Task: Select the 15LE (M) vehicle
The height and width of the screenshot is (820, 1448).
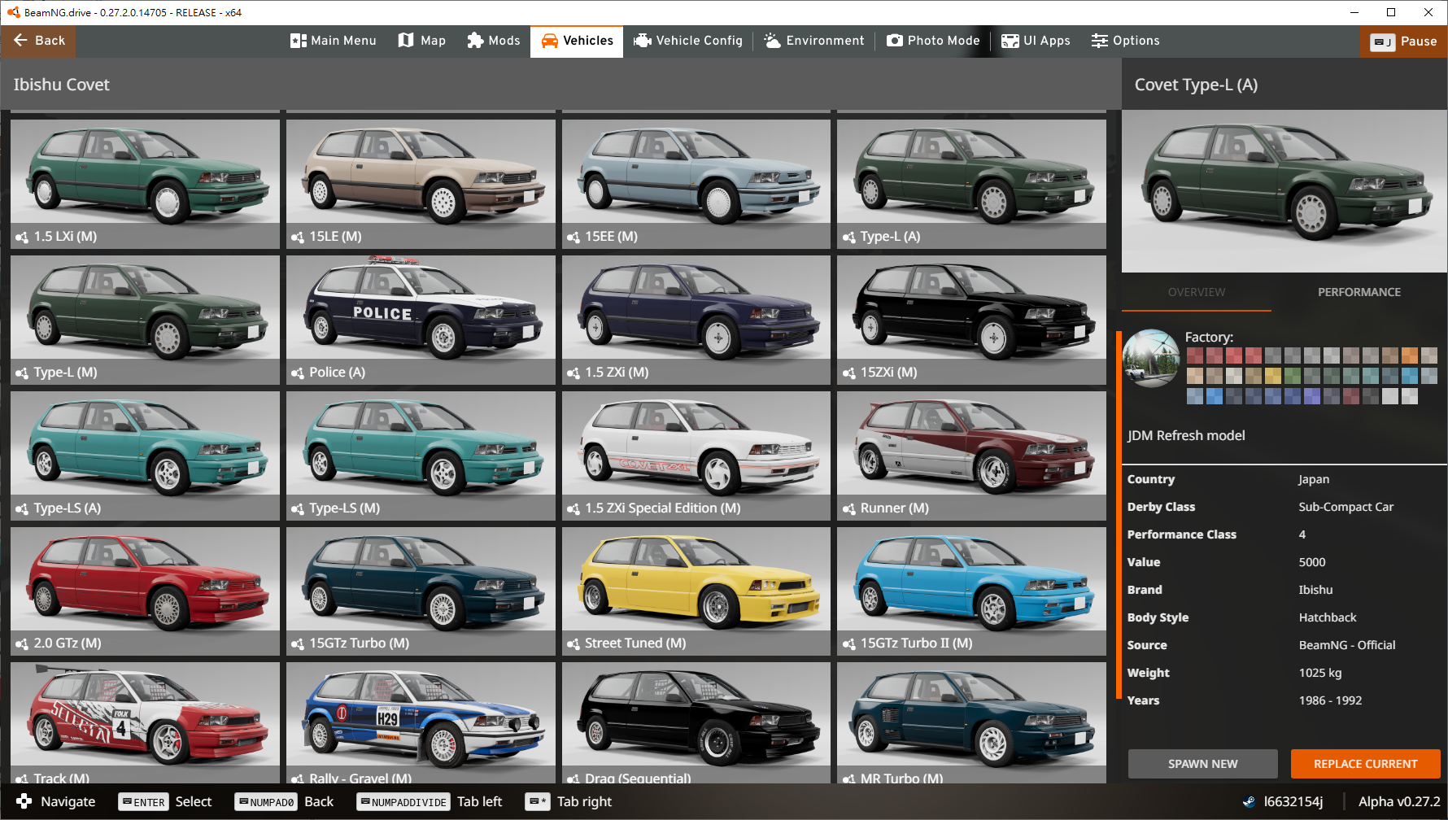Action: pyautogui.click(x=421, y=184)
